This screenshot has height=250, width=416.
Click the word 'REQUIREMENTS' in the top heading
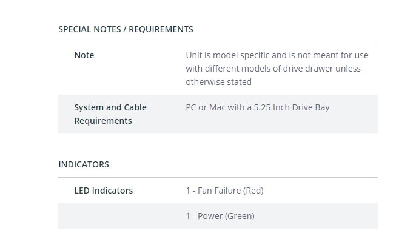161,29
